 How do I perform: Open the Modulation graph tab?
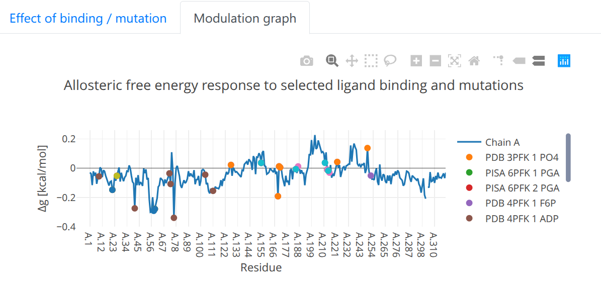tap(245, 18)
